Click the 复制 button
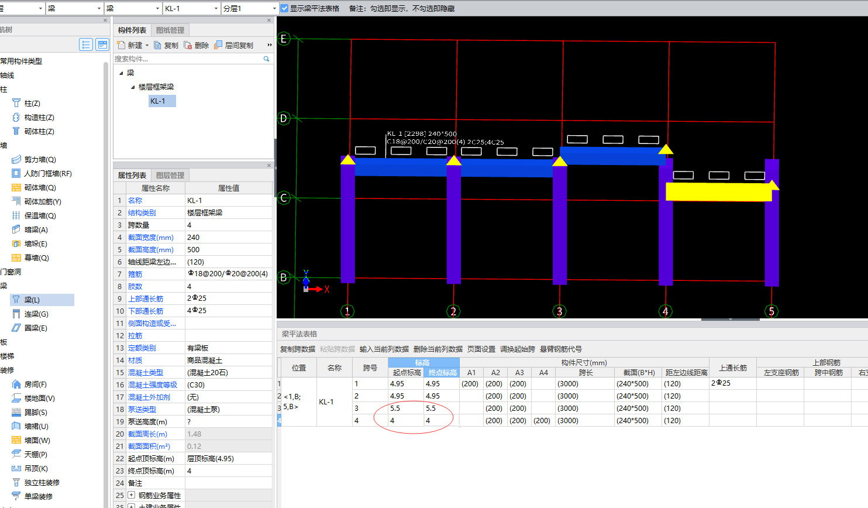This screenshot has height=508, width=868. [166, 45]
